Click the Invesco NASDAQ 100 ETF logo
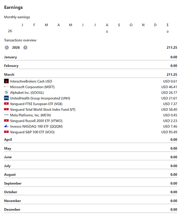 tap(6, 126)
